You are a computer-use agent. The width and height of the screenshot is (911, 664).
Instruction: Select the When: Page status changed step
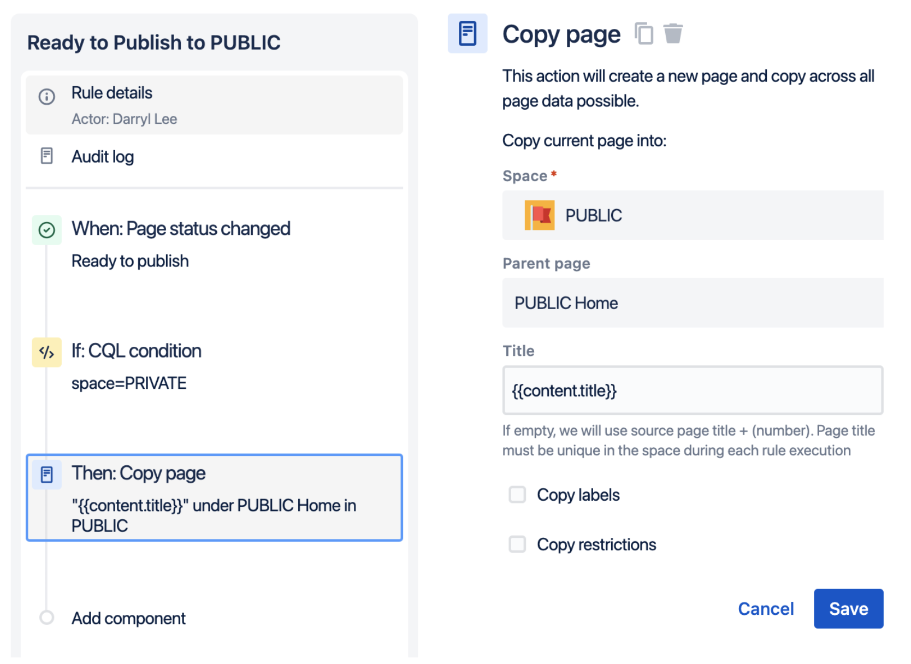pos(181,228)
